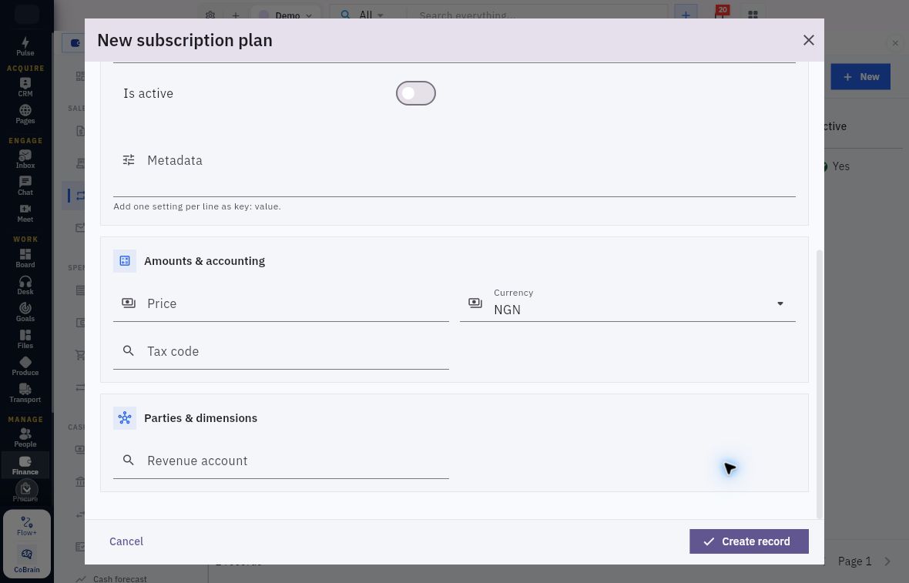Go to next page arrow beside Page 1
Screen dimensions: 909x583
[x=887, y=561]
